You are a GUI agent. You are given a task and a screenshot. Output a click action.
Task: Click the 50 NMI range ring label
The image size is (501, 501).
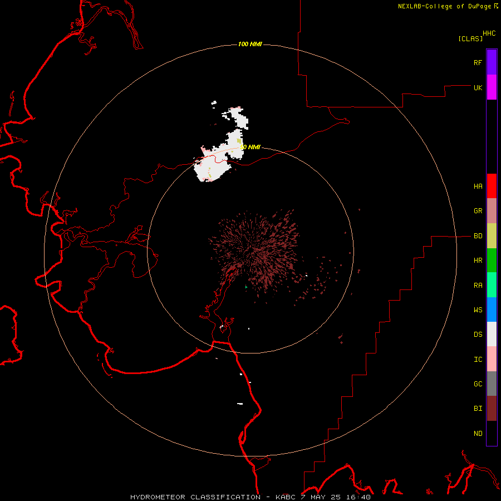tap(250, 147)
